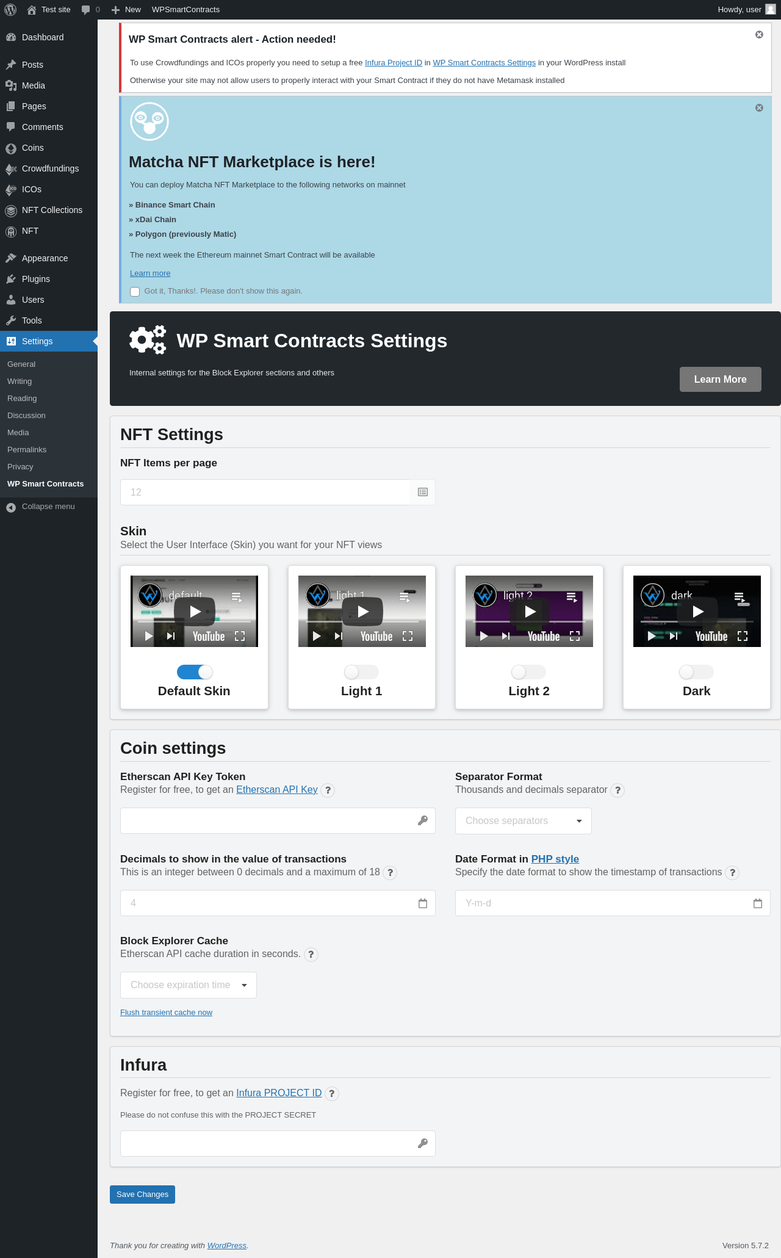Open WP Smart Contracts Settings link
The width and height of the screenshot is (781, 1258).
[484, 63]
